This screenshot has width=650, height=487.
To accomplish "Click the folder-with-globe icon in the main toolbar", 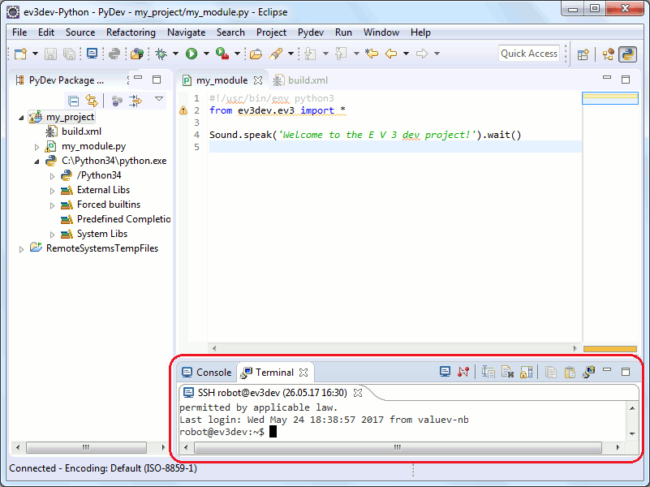I will [137, 54].
